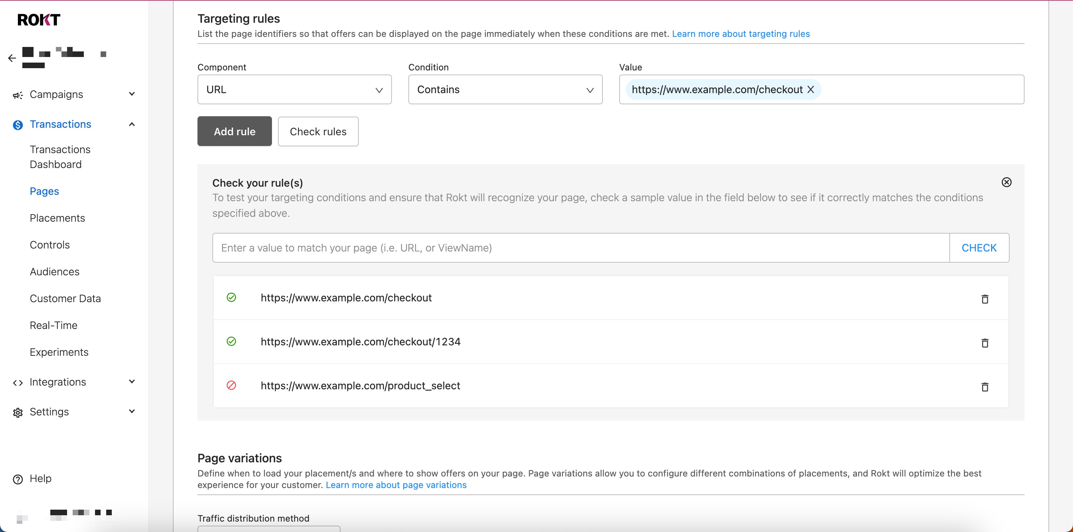Viewport: 1073px width, 532px height.
Task: Click the Transactions section label
Action: (x=60, y=124)
